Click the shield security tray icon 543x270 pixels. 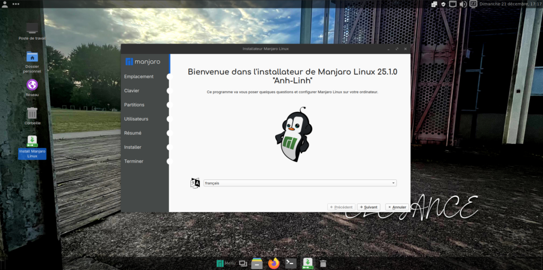(443, 4)
